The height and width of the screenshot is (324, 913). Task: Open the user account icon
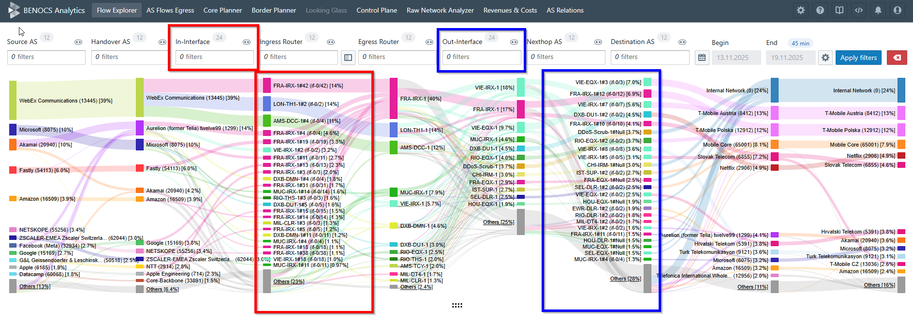898,10
